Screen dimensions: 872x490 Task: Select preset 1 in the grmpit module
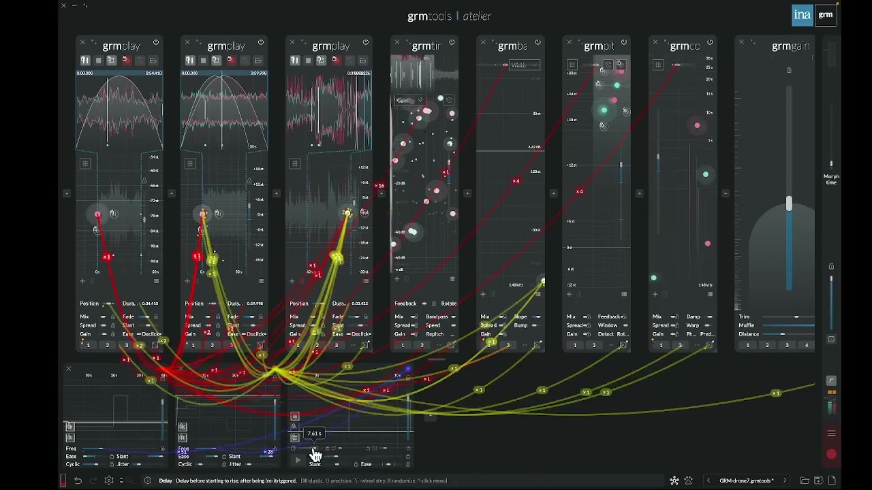click(574, 345)
